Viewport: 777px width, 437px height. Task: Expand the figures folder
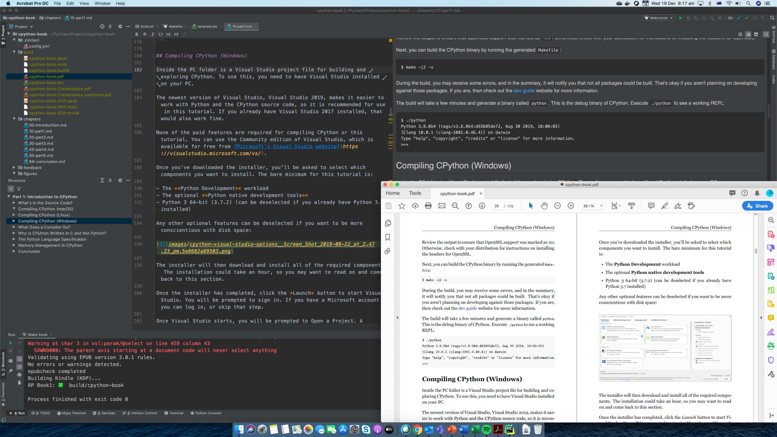(x=14, y=173)
